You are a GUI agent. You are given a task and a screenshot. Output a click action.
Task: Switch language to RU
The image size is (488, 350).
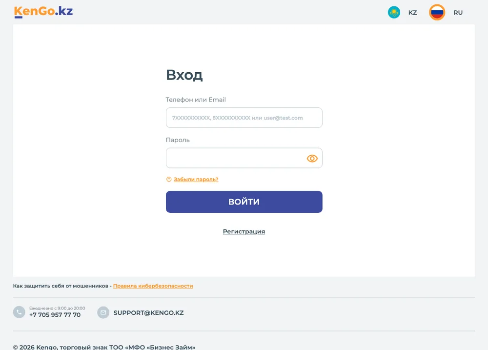tap(458, 13)
